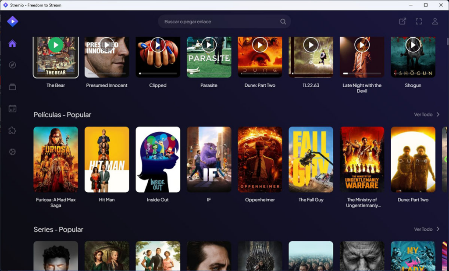Click Ver Todo for Series - Popular

423,229
